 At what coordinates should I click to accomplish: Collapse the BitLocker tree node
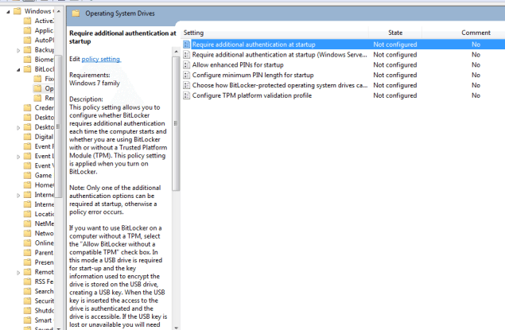click(18, 70)
